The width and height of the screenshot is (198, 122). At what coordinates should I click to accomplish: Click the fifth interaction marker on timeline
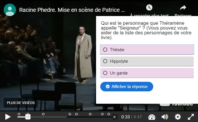90,114
